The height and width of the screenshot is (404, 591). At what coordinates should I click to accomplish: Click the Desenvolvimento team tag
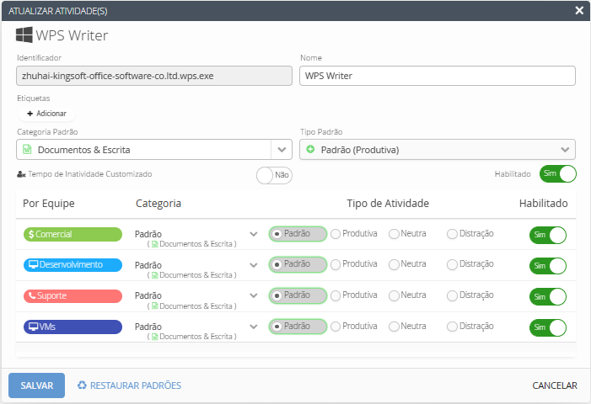click(x=73, y=264)
